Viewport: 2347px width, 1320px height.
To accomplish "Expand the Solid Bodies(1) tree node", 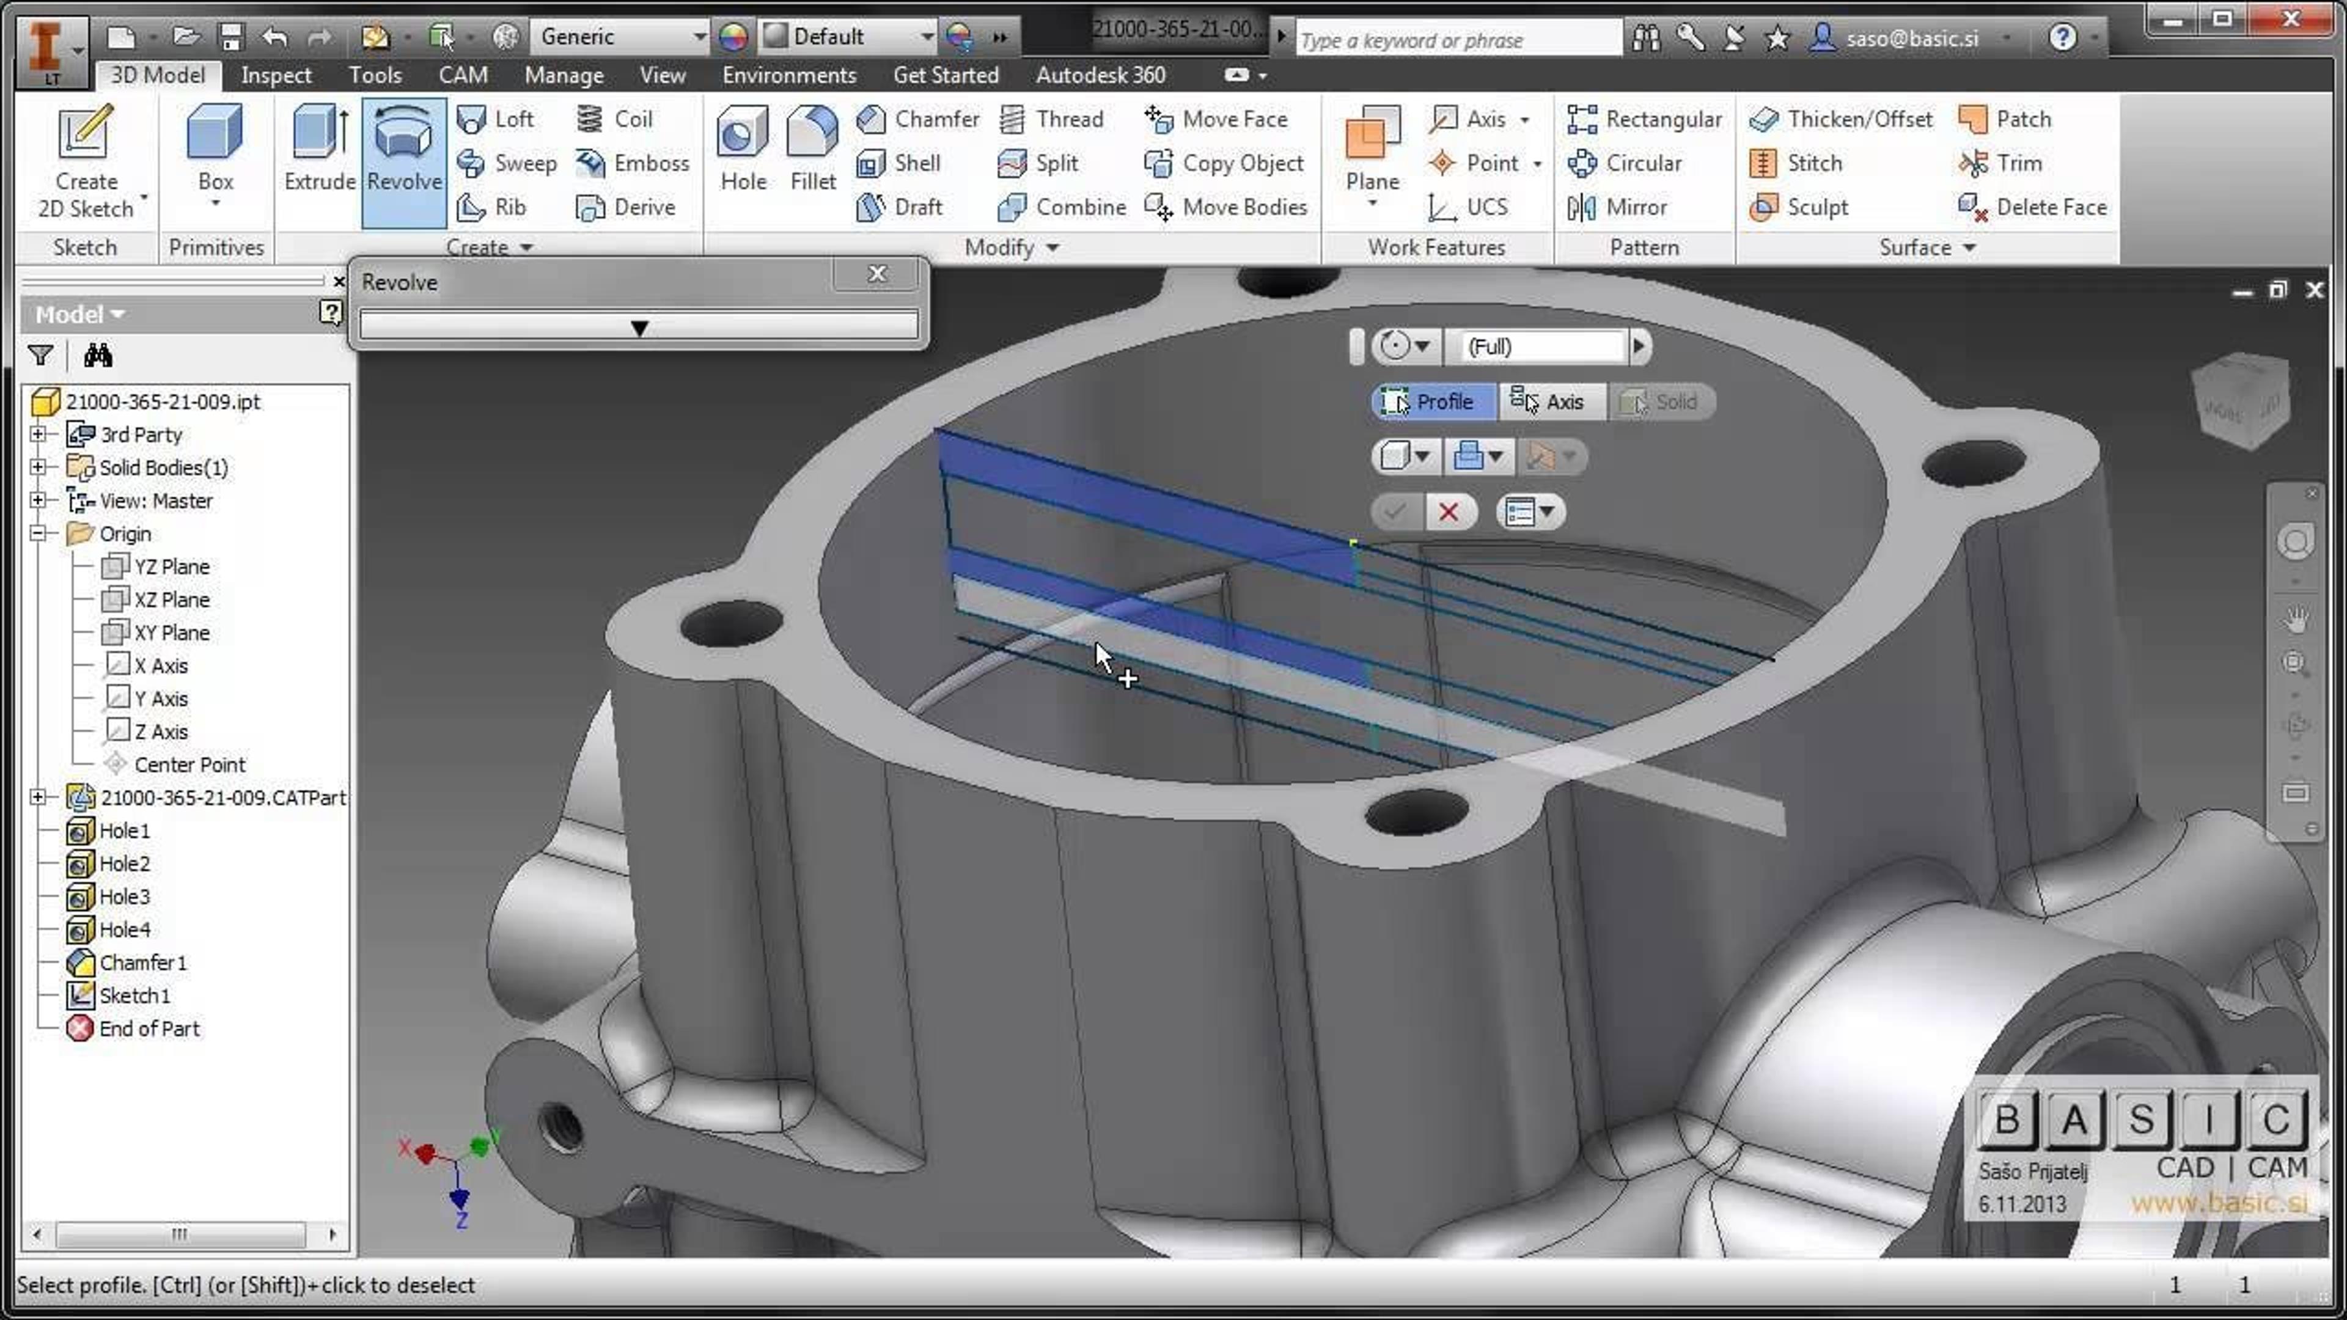I will 39,468.
